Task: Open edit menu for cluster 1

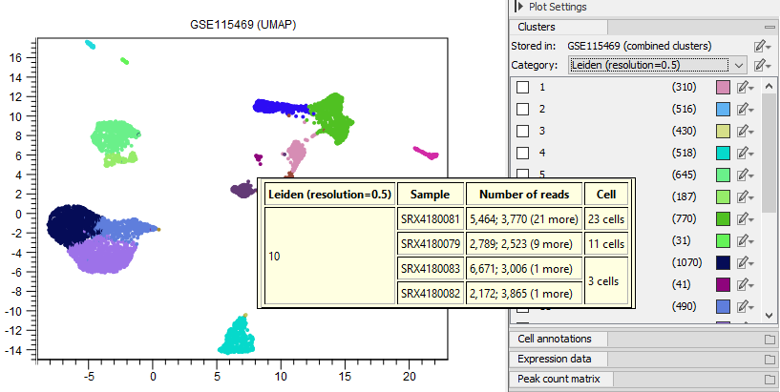Action: [x=745, y=88]
